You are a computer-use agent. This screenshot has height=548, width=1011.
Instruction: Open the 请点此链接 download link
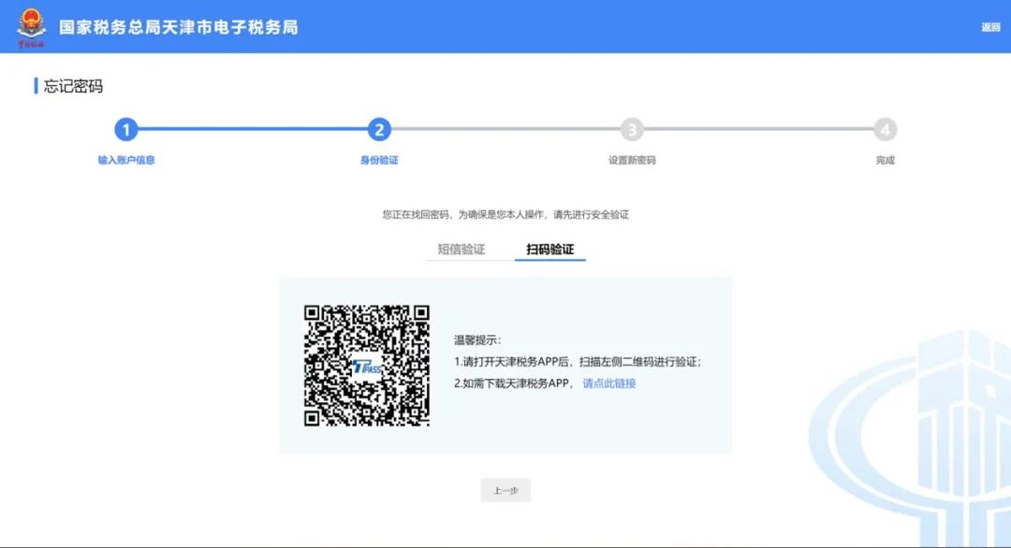point(609,383)
